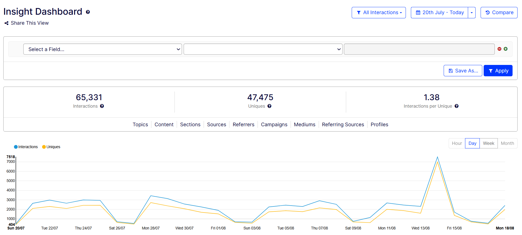Screen dimensions: 522x235
Task: Click help icon next to Interactions metric
Action: [102, 106]
